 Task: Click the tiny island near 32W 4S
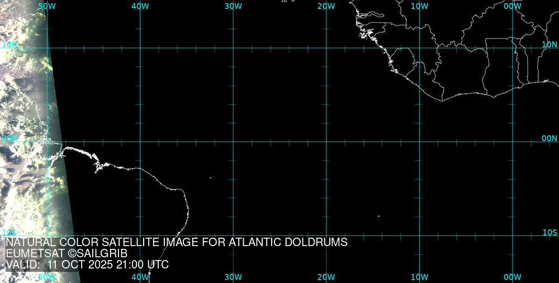(x=211, y=178)
